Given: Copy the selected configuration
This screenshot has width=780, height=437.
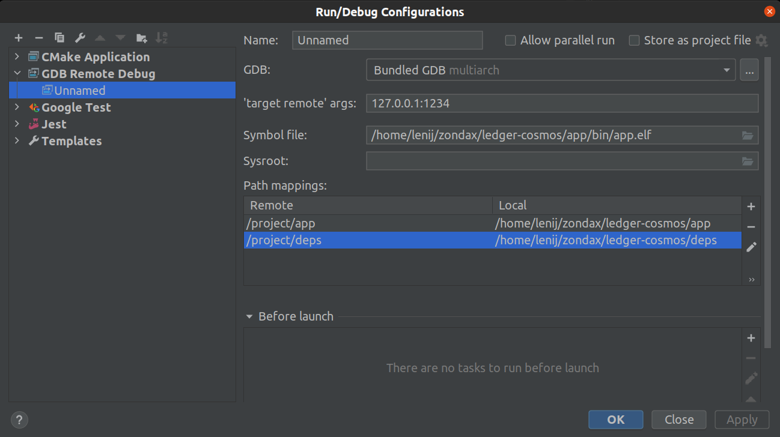Looking at the screenshot, I should coord(59,38).
